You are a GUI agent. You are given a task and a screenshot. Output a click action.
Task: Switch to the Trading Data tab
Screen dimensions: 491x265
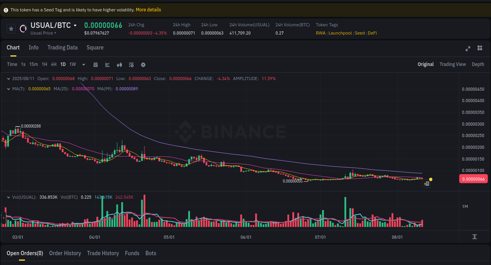(62, 48)
